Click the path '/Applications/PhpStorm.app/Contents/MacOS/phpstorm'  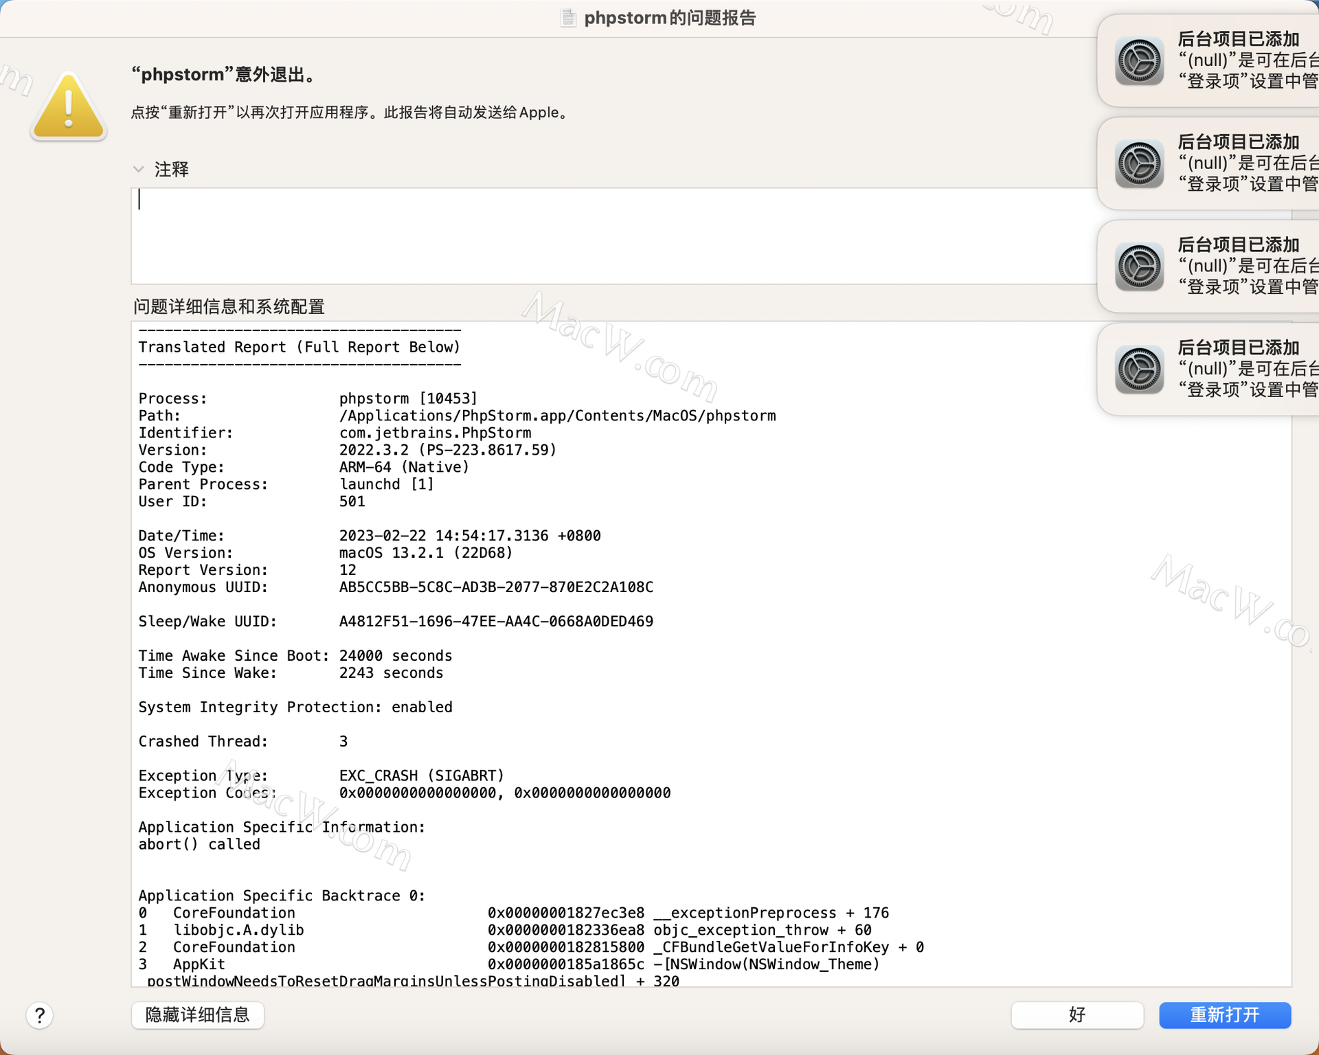click(558, 416)
